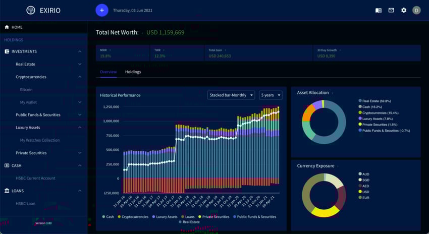Click the Loans bank icon
429x234 pixels.
click(x=7, y=191)
